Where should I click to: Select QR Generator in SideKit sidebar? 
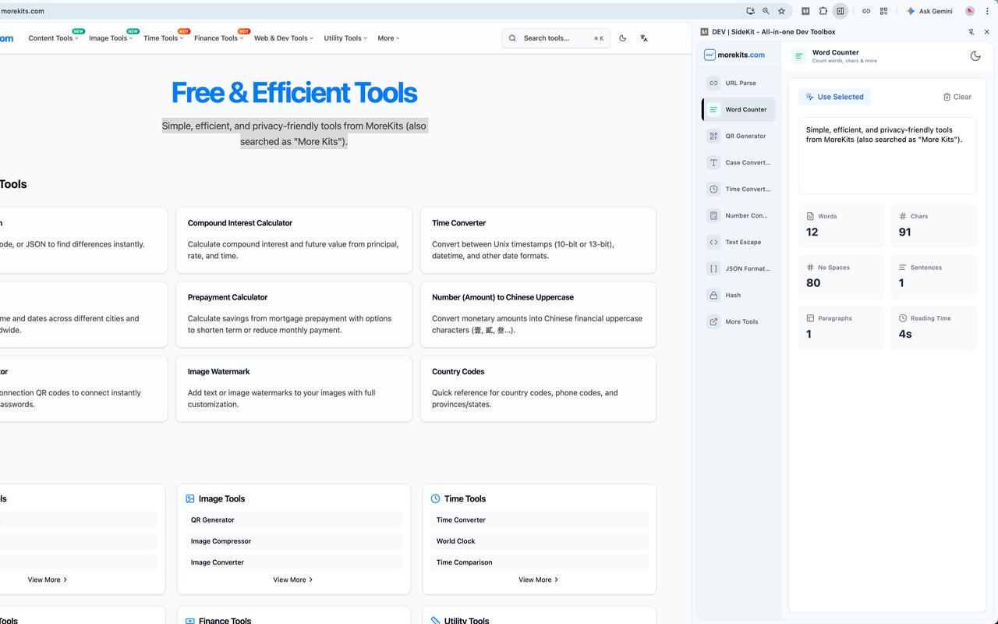(x=739, y=136)
